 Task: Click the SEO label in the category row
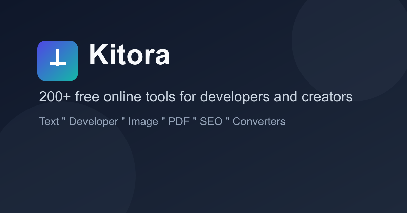tap(211, 121)
